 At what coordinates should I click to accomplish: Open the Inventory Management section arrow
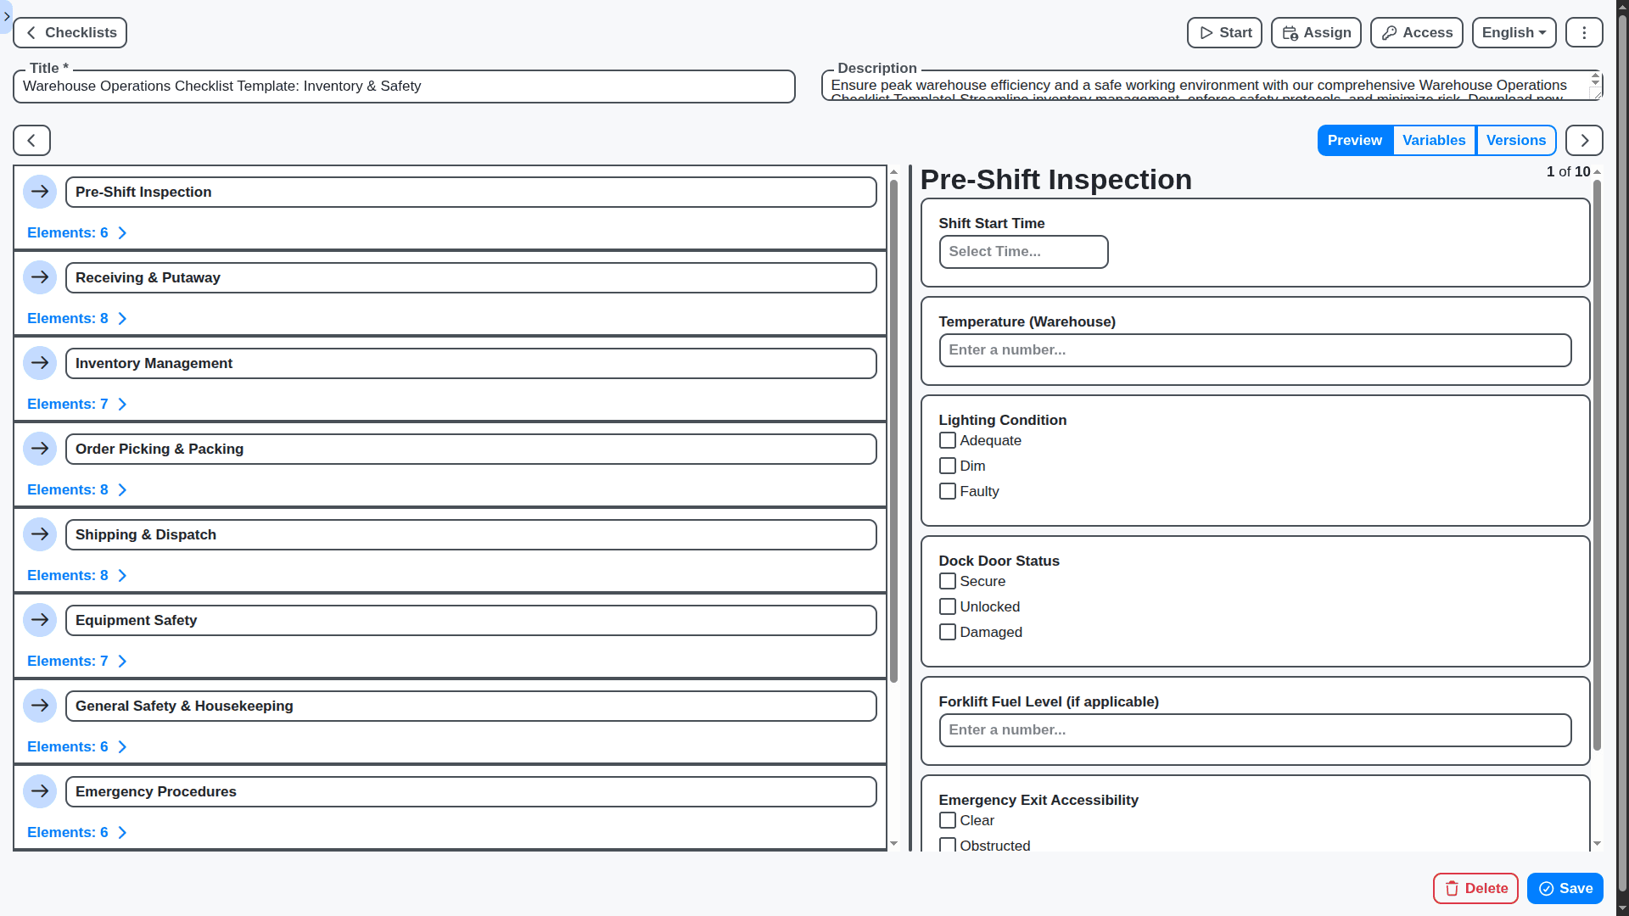[40, 363]
